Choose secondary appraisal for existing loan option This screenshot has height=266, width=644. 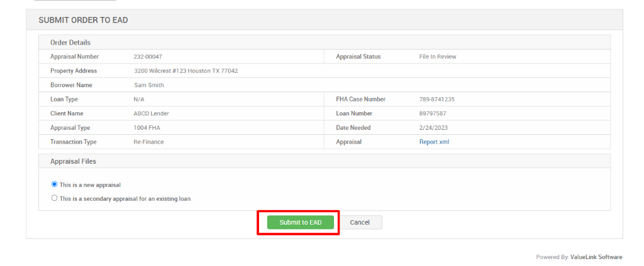click(54, 198)
